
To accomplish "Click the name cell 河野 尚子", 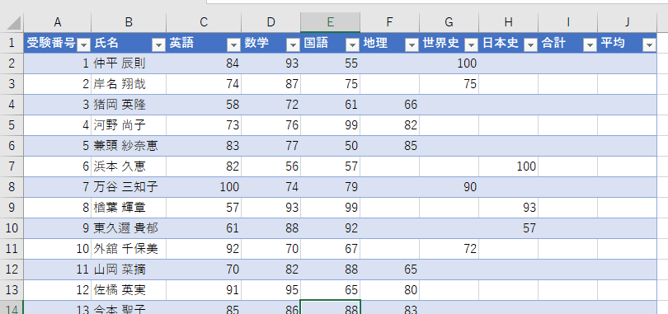I will (x=129, y=125).
